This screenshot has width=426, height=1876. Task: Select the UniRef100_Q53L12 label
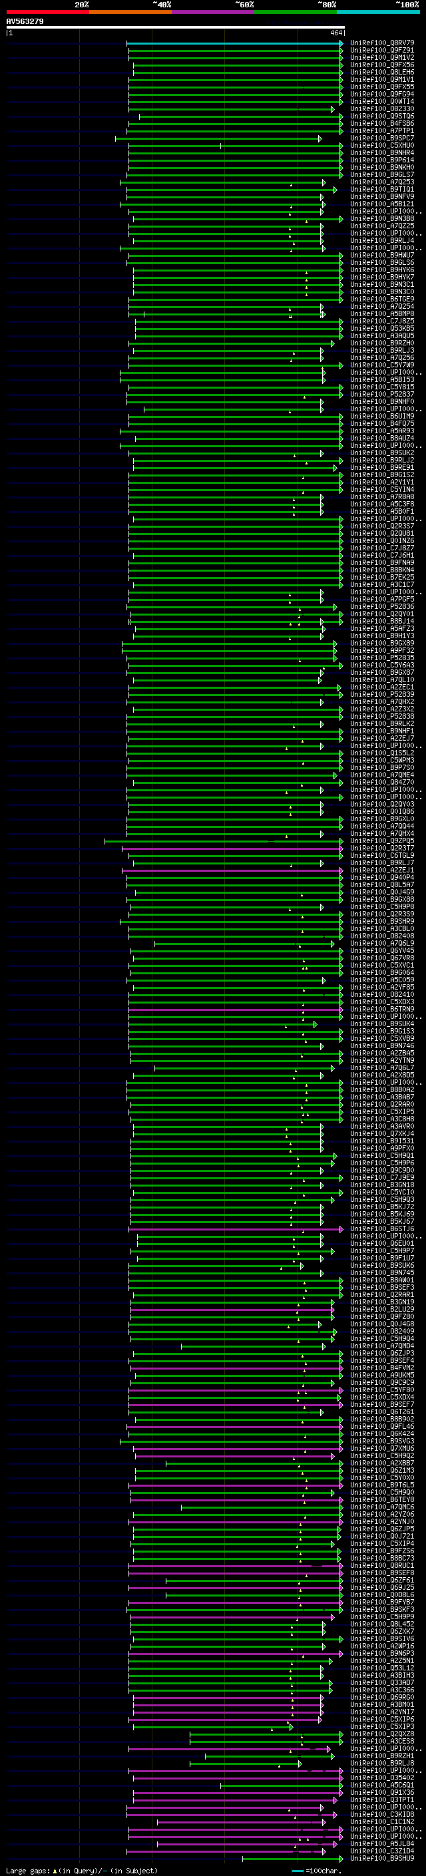(x=382, y=1668)
